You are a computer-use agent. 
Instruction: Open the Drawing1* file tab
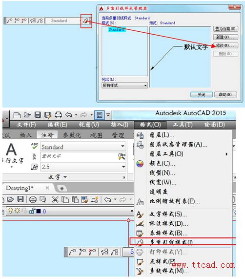[x=20, y=188]
